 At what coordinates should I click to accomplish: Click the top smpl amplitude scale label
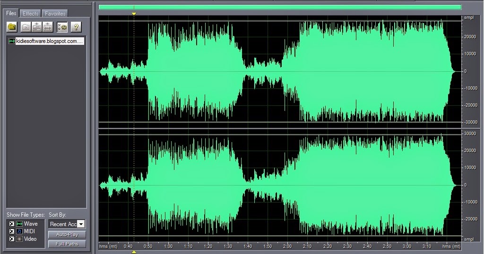468,17
